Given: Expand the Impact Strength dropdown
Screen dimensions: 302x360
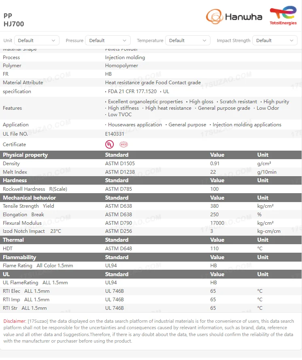Looking at the screenshot, I should tap(275, 40).
